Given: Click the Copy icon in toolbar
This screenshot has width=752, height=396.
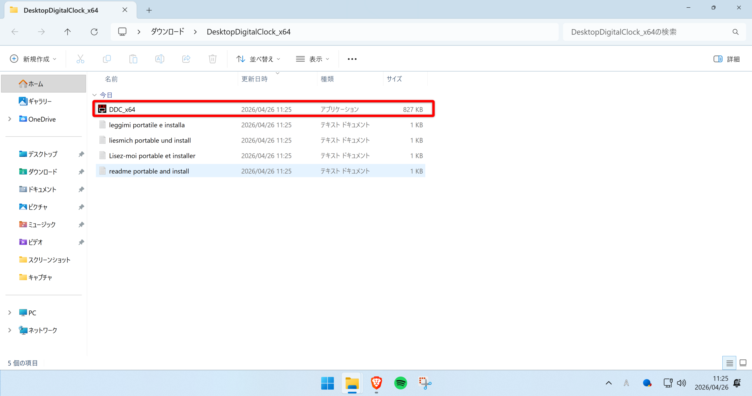Looking at the screenshot, I should pyautogui.click(x=107, y=59).
